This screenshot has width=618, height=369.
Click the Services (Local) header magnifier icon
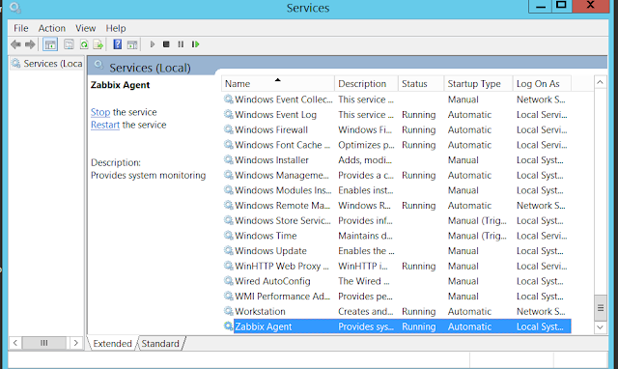tap(98, 65)
